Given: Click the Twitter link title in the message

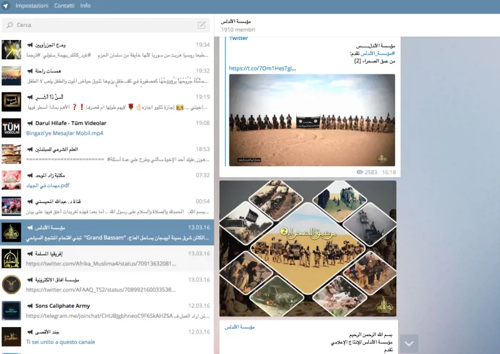Looking at the screenshot, I should (239, 39).
